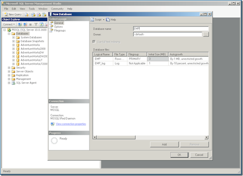Viewport: 243px width, 176px height.
Task: Click the Filegroups page icon
Action: (x=51, y=31)
